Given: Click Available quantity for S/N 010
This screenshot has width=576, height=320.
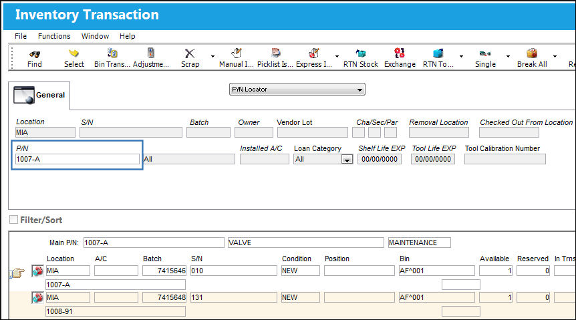Looking at the screenshot, I should [496, 271].
